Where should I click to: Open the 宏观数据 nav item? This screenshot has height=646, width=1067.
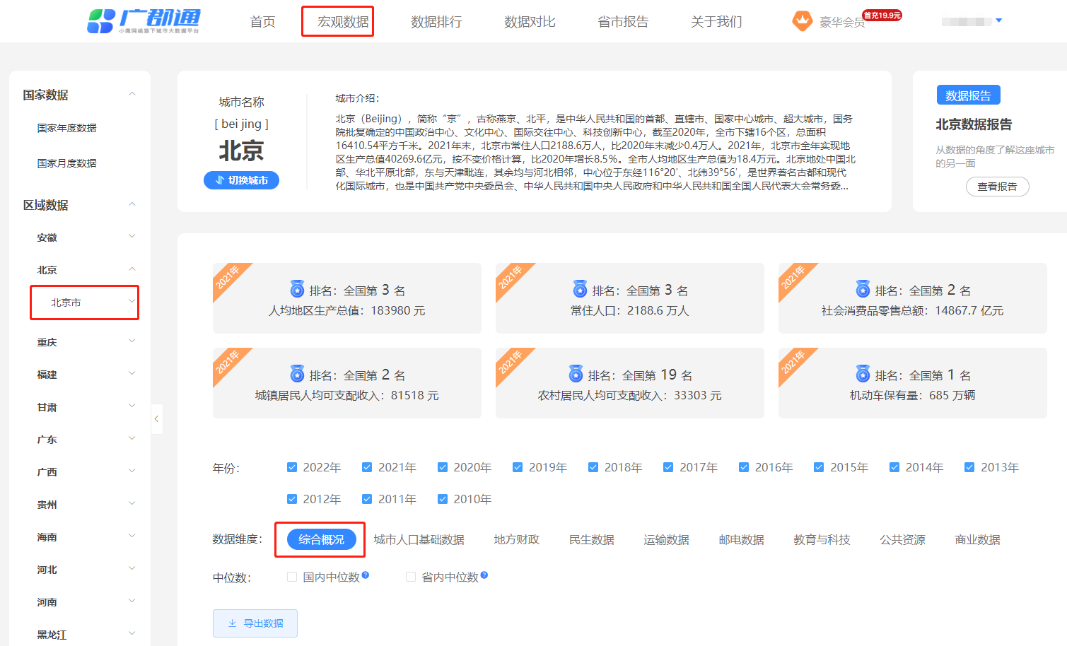point(343,22)
